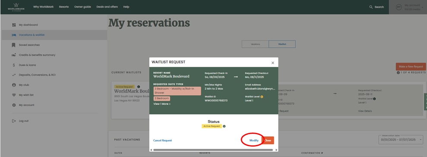Click the Vacations & waitlist bed icon
Screen dimensions: 427x157
tap(14, 35)
